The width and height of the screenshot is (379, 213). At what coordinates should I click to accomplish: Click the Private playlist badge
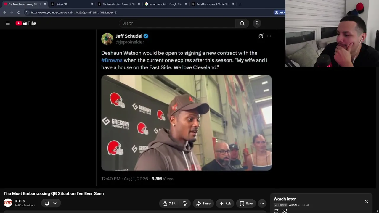[281, 205]
